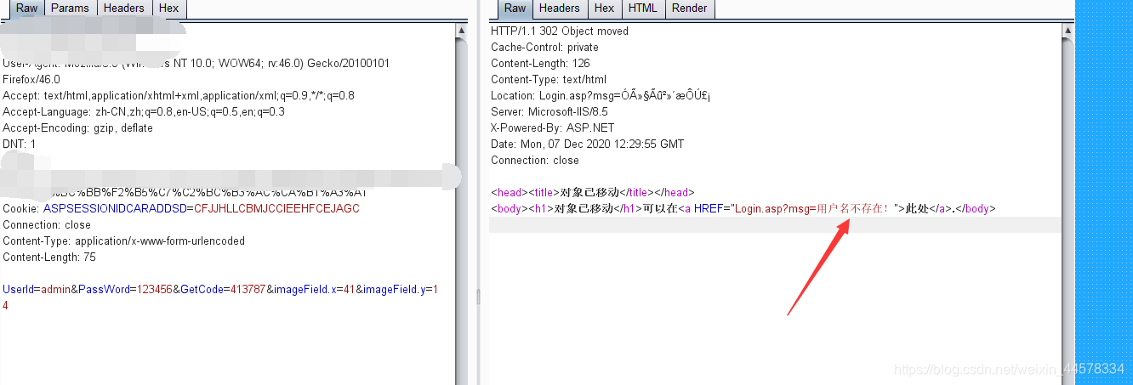Screen dimensions: 1133x385
Task: Click the response Connection: close line
Action: (534, 161)
